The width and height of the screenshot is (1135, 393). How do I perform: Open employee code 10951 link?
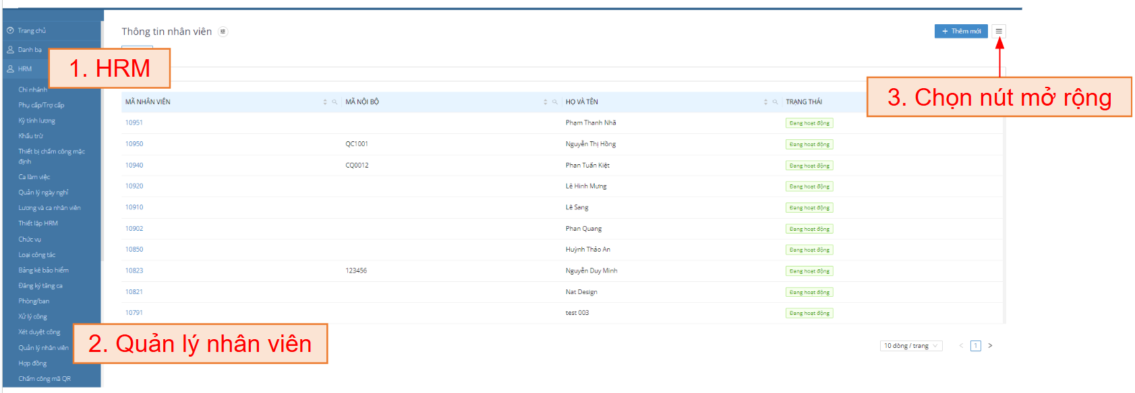(134, 123)
